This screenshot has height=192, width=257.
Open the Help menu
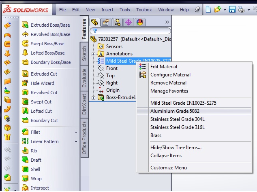[x=184, y=10]
